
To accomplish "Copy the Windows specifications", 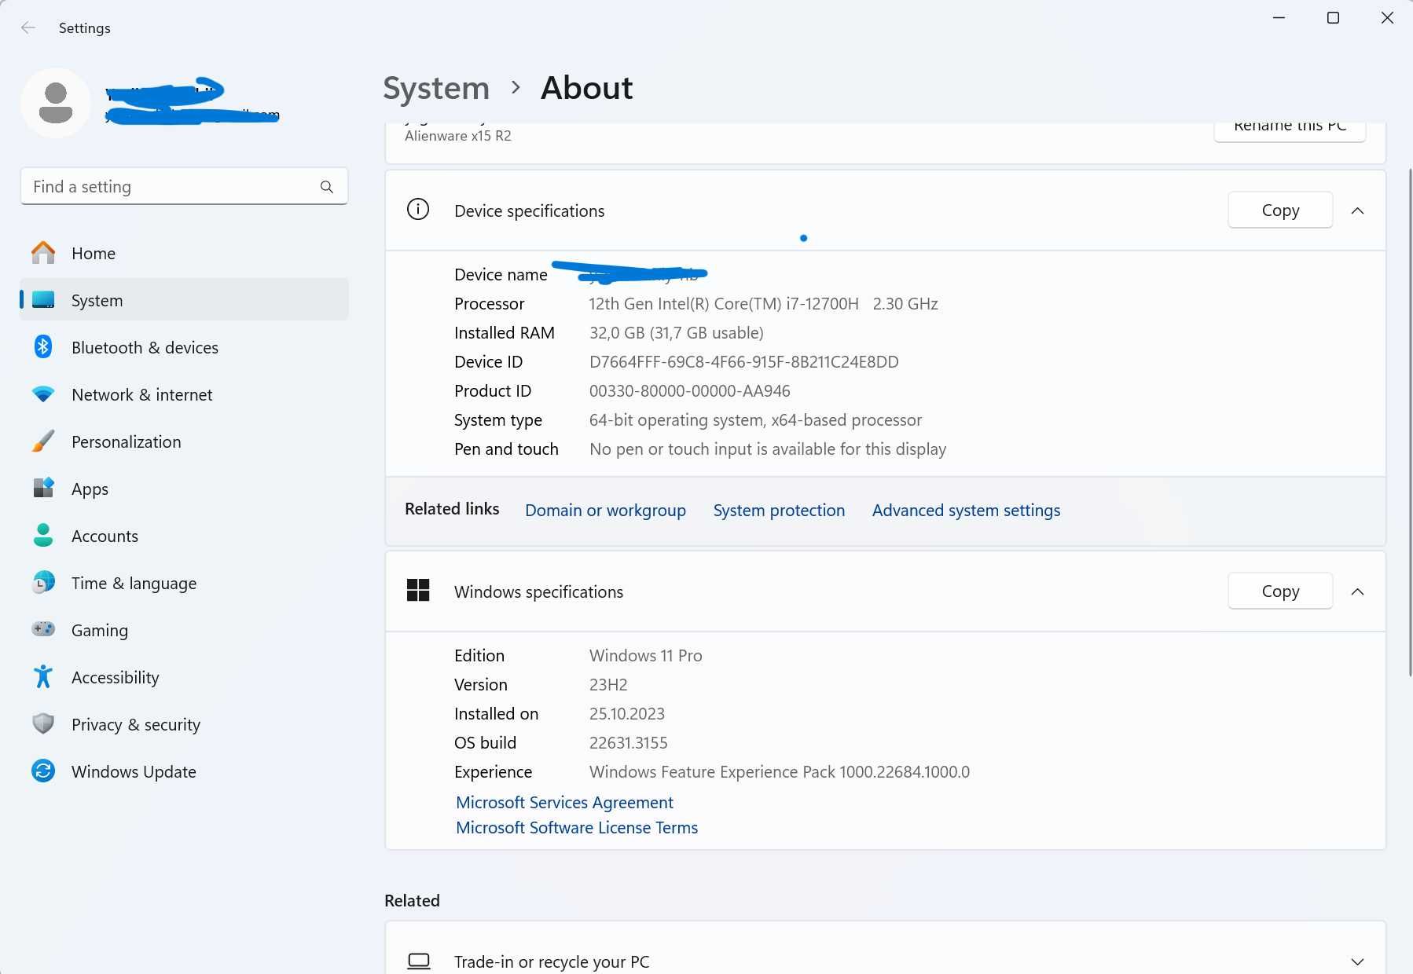I will (1280, 591).
